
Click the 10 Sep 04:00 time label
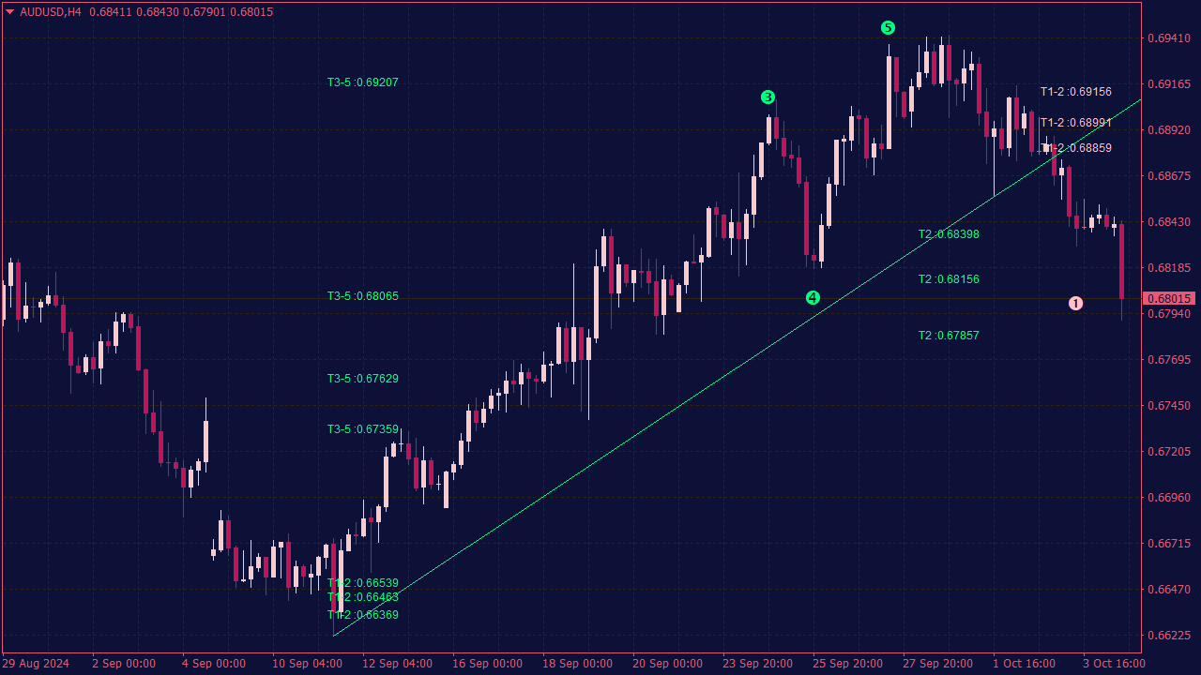307,664
